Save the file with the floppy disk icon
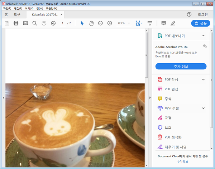215x169 pixels. pyautogui.click(x=7, y=23)
